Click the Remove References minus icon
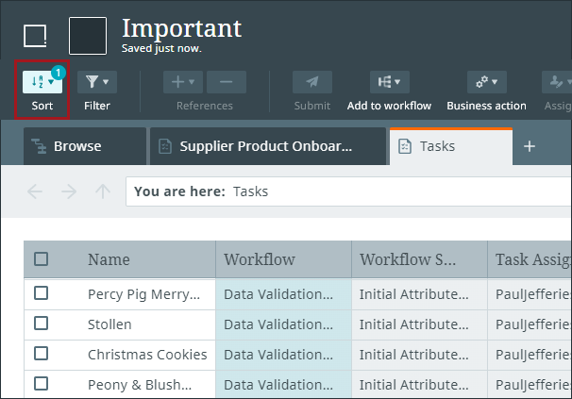This screenshot has width=572, height=399. pyautogui.click(x=227, y=83)
